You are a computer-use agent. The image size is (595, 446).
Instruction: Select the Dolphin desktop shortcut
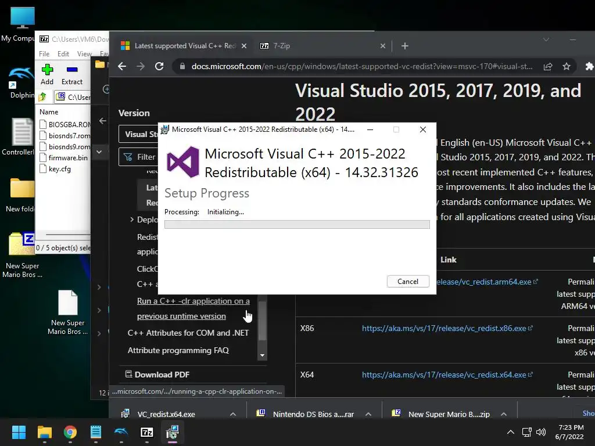point(21,82)
